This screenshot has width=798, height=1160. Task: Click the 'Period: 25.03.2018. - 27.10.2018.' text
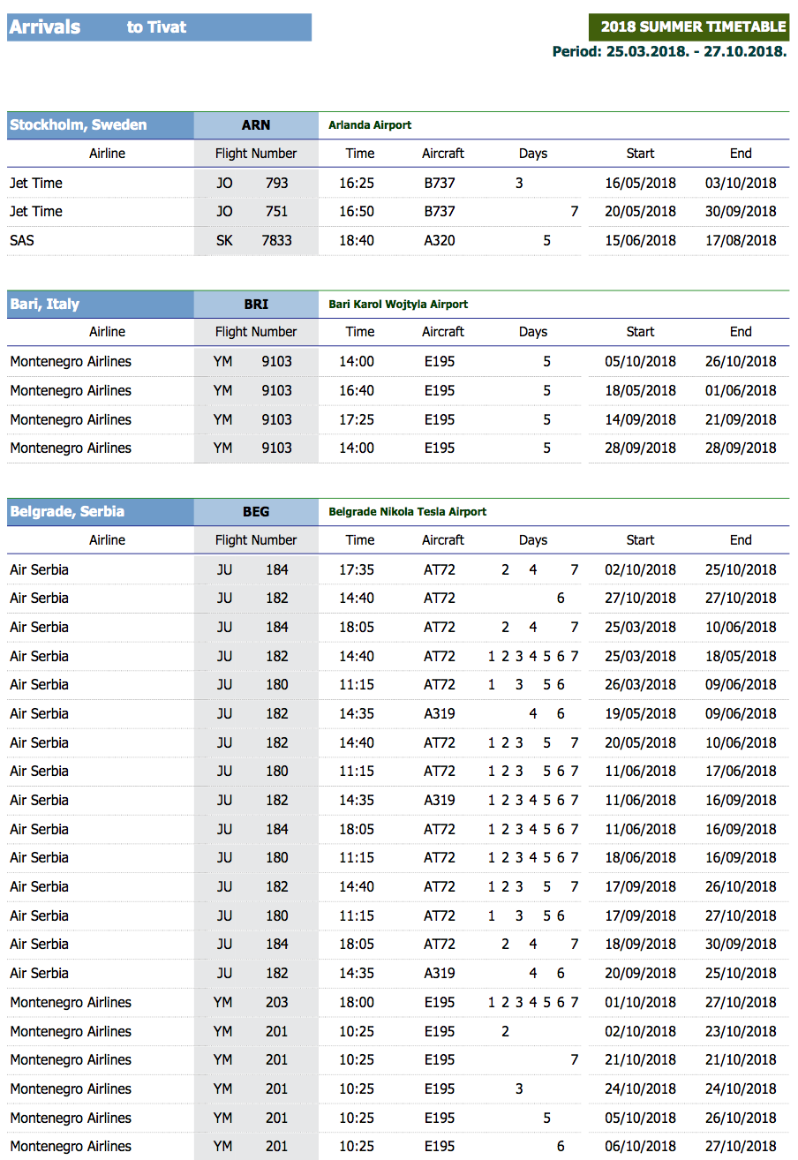pos(669,51)
